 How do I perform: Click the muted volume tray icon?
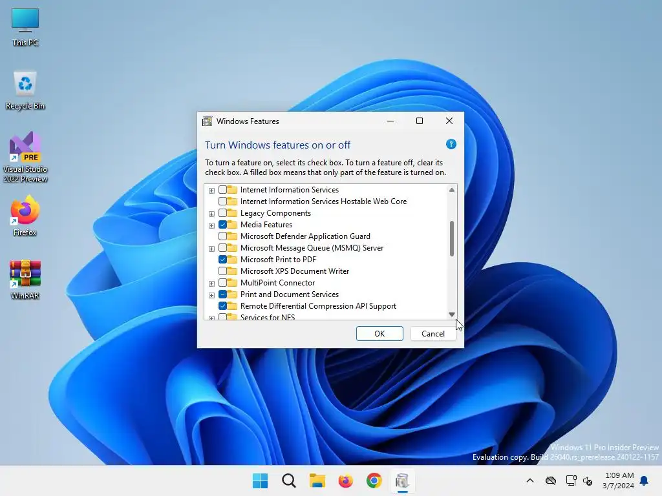[588, 480]
